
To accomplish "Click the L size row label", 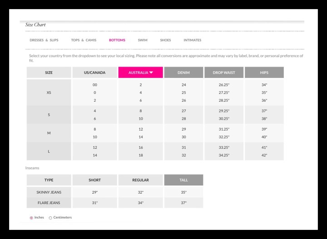I will (x=49, y=151).
